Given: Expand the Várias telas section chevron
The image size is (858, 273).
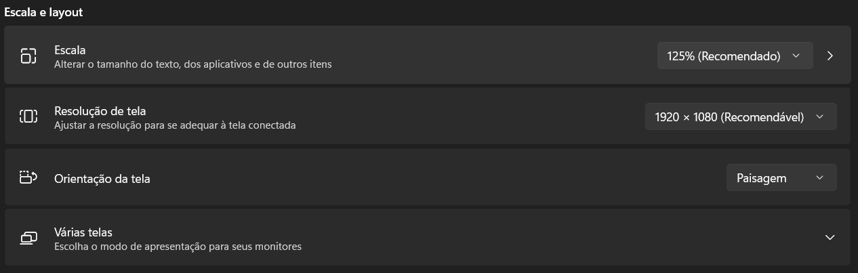Looking at the screenshot, I should coord(830,238).
